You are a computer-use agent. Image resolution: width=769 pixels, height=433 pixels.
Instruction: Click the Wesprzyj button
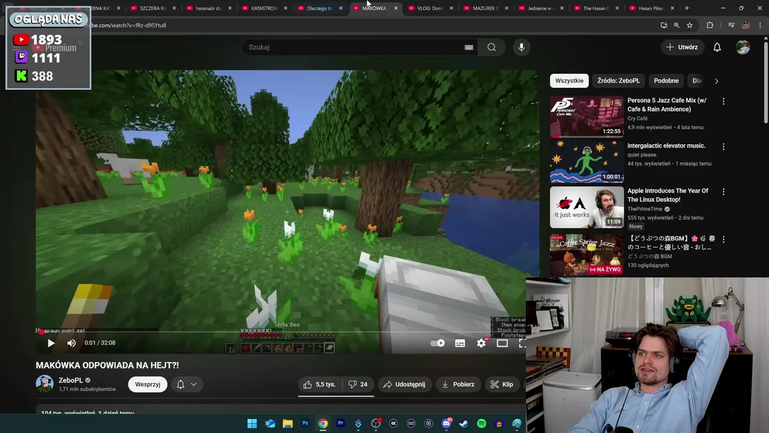click(147, 384)
